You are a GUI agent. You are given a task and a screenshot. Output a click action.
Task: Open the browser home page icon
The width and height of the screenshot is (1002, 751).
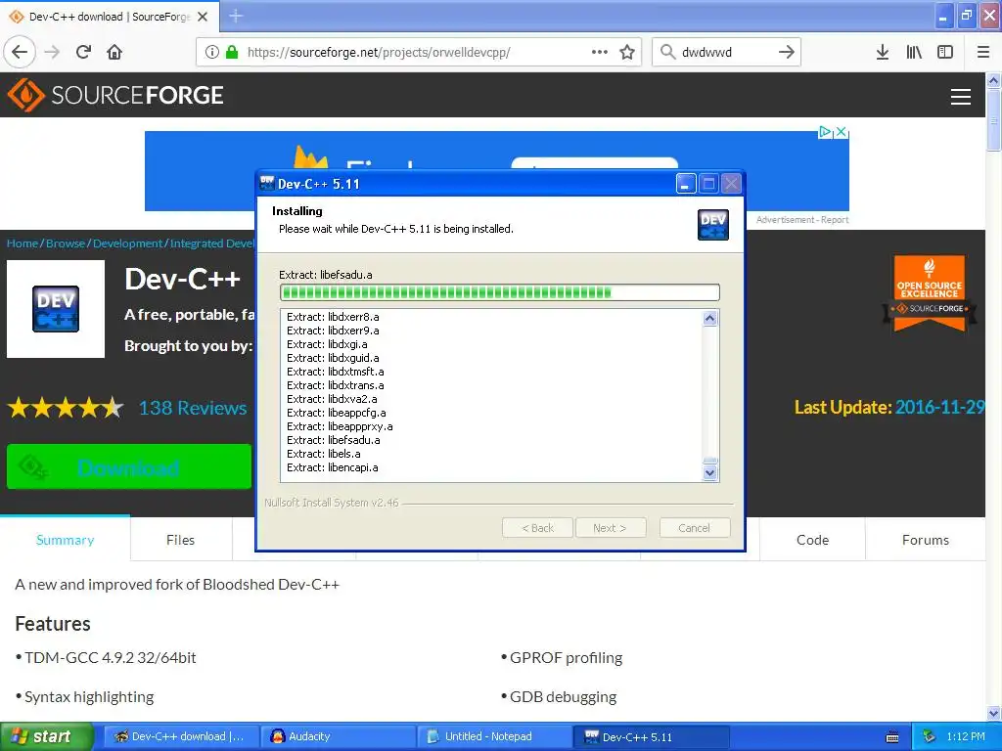coord(114,52)
